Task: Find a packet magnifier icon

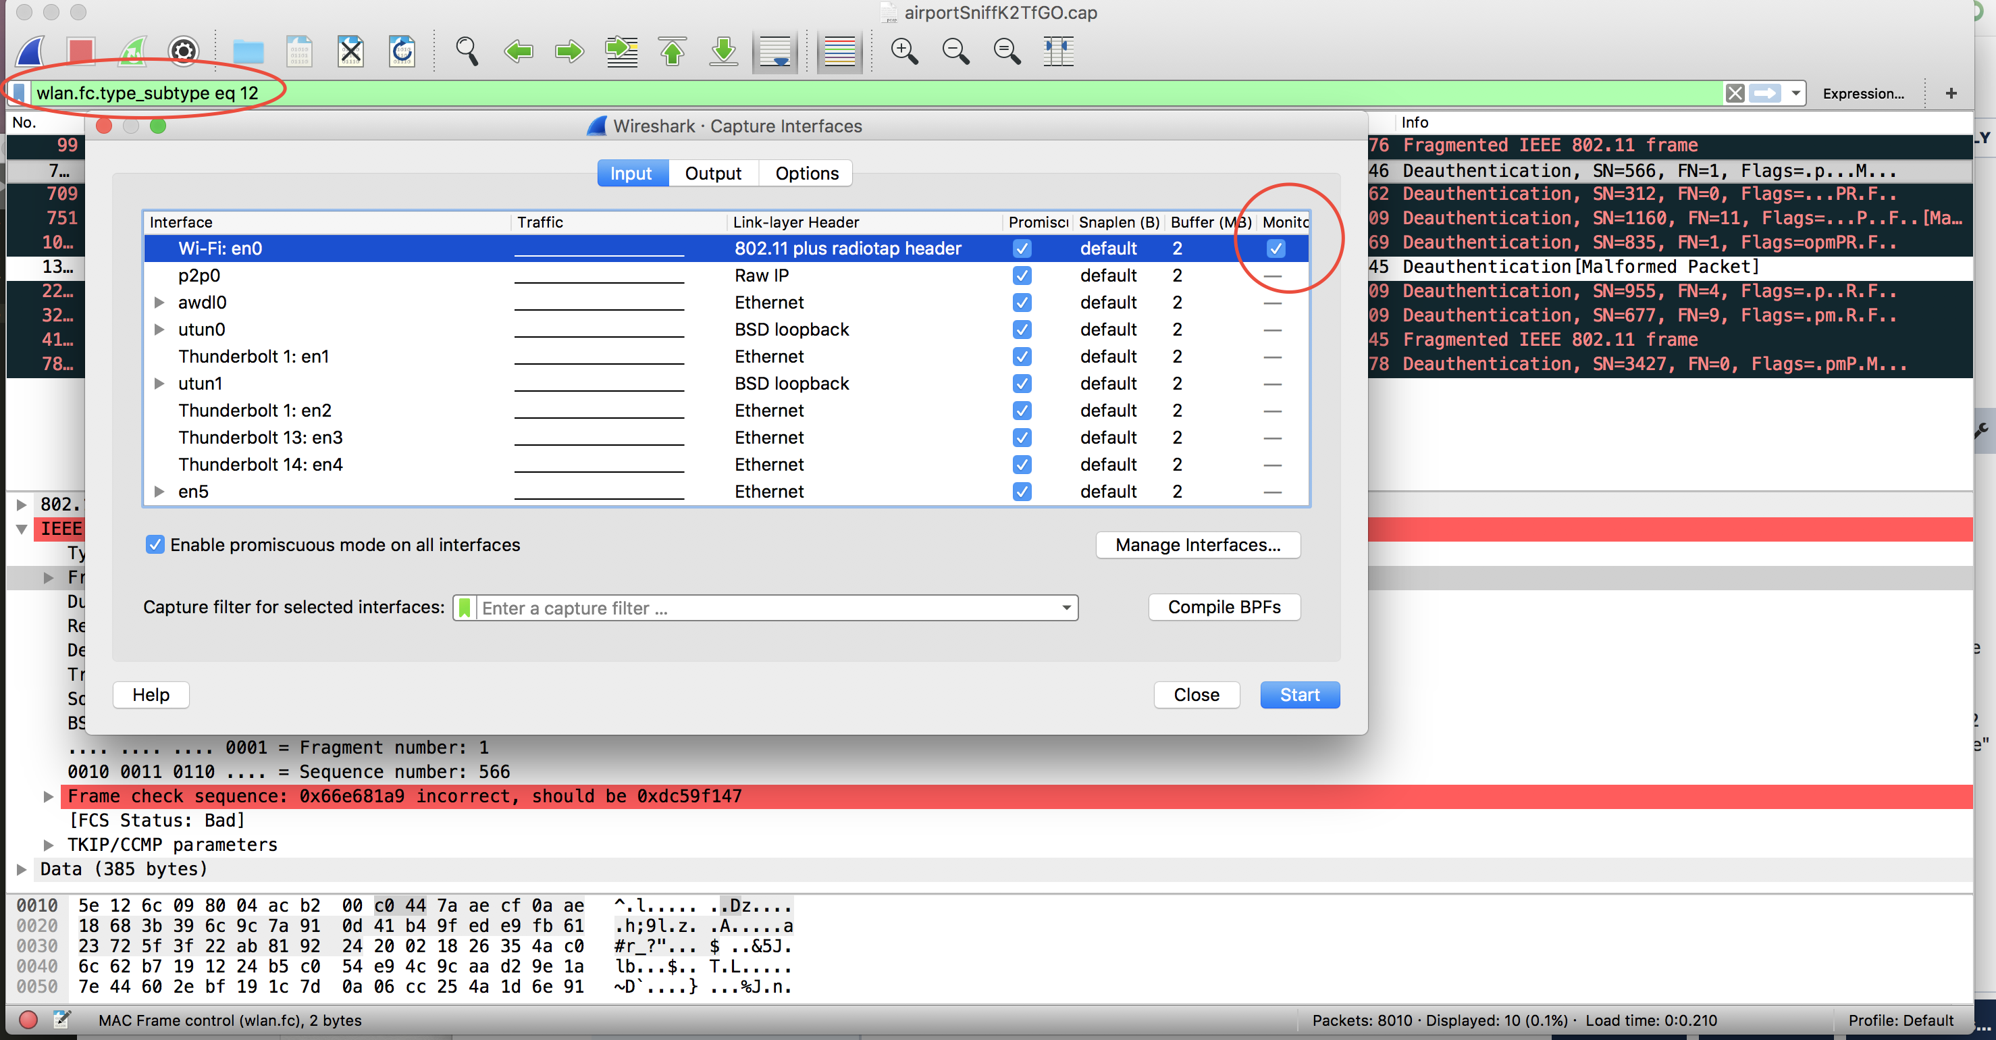Action: tap(467, 51)
